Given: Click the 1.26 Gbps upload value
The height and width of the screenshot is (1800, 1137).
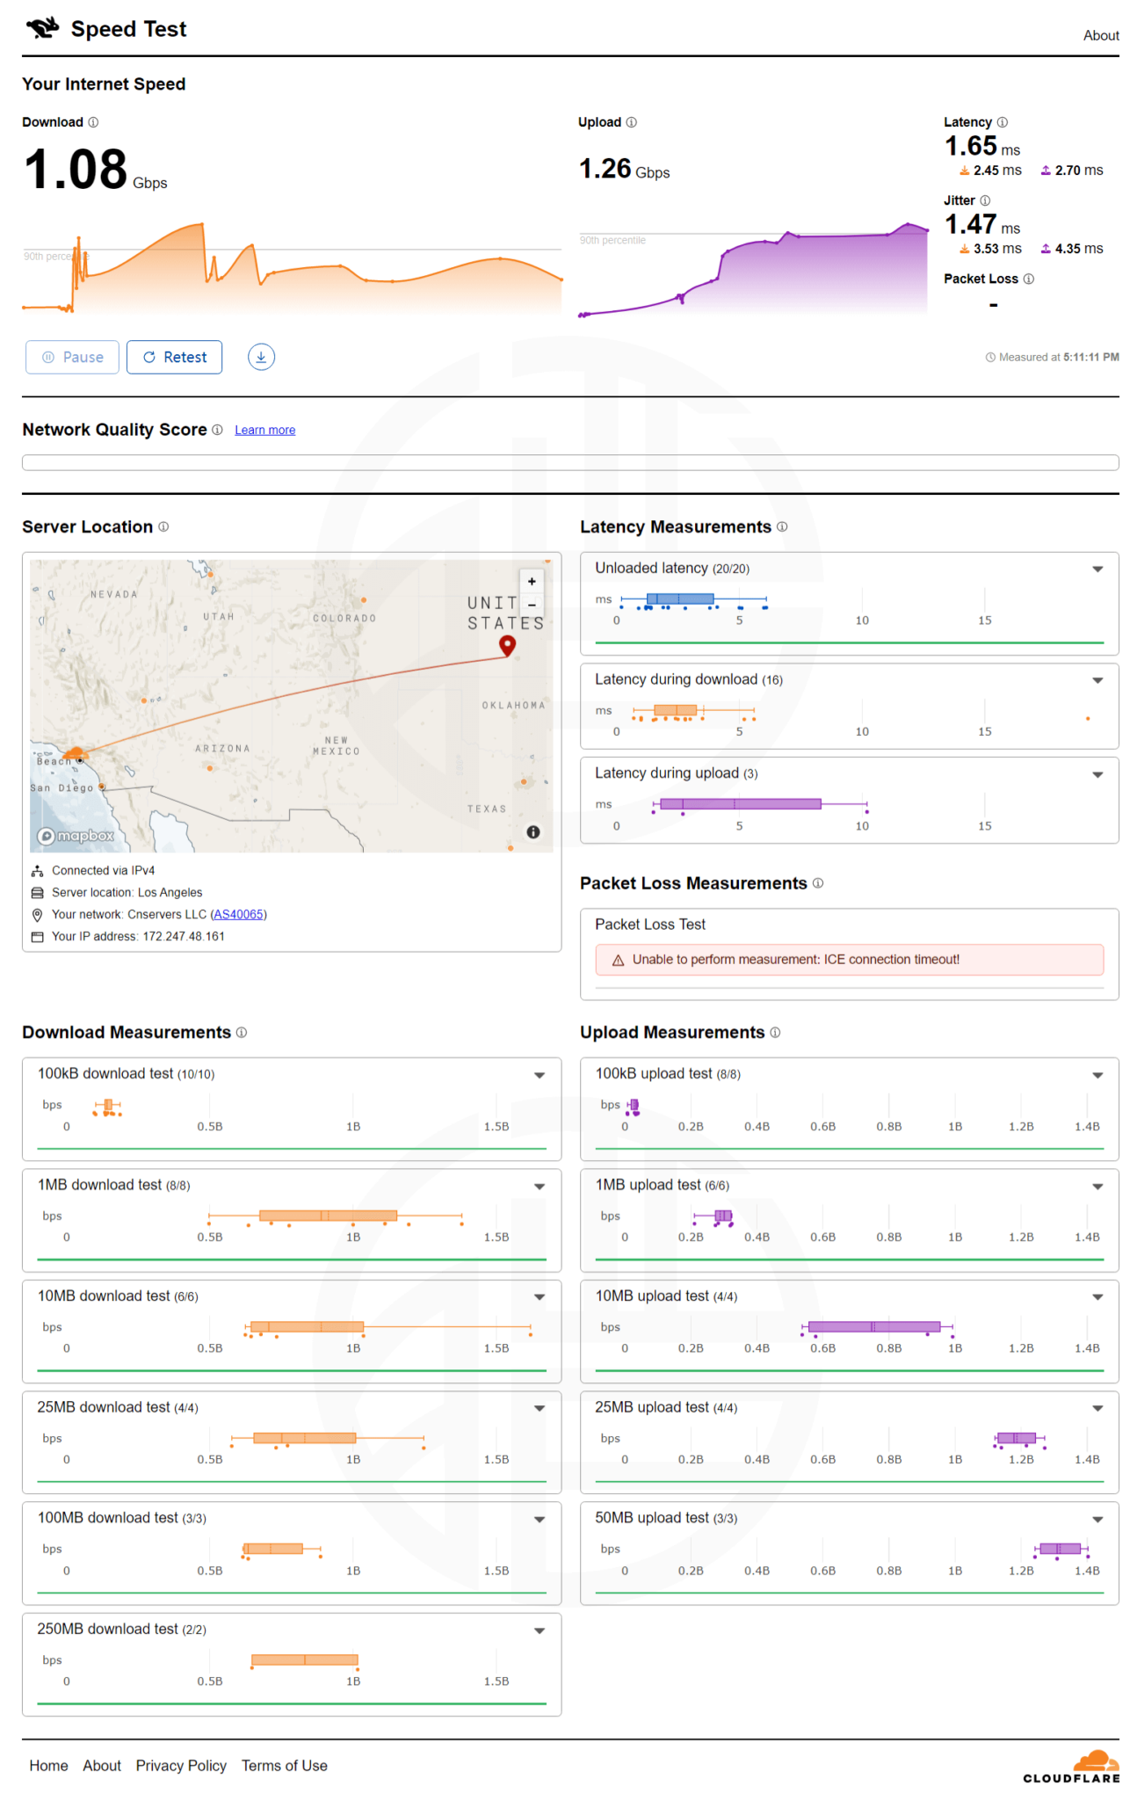Looking at the screenshot, I should (x=624, y=169).
